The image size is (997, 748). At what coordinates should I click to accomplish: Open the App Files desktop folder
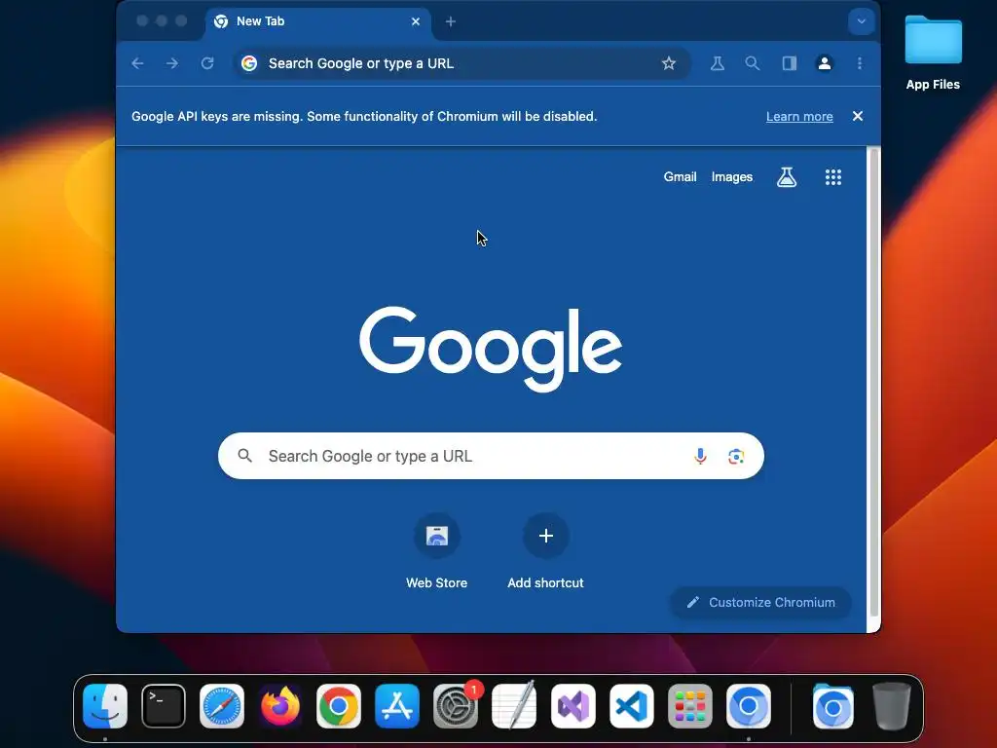933,54
